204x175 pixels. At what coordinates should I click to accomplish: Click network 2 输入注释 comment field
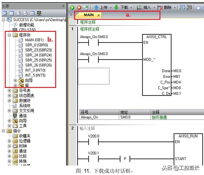tap(87, 129)
